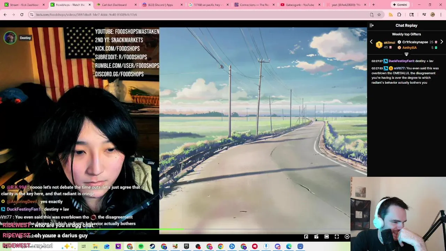
Task: Open a new browser tab
Action: pyautogui.click(x=373, y=5)
